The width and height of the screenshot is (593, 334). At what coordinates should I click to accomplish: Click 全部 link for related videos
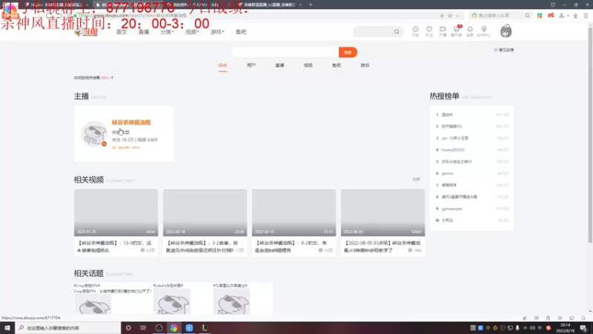[x=416, y=179]
